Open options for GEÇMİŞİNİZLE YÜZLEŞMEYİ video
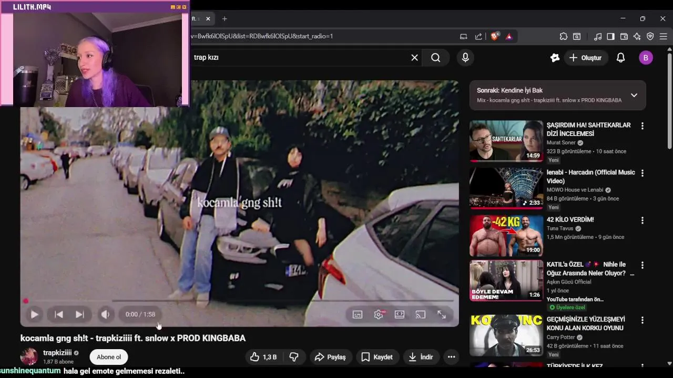673x378 pixels. coord(642,320)
